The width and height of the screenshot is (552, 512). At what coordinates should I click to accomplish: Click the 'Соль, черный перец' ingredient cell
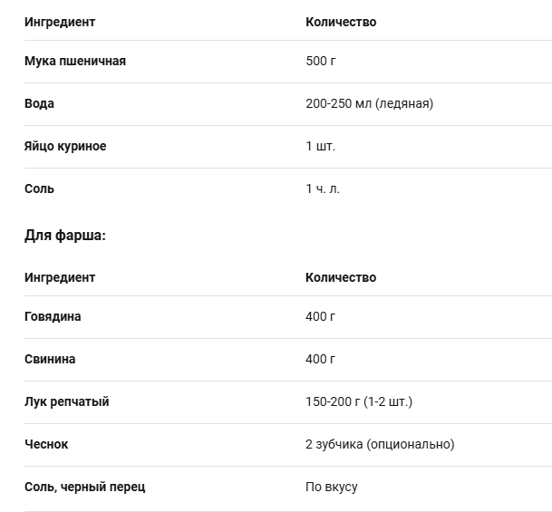coord(84,487)
